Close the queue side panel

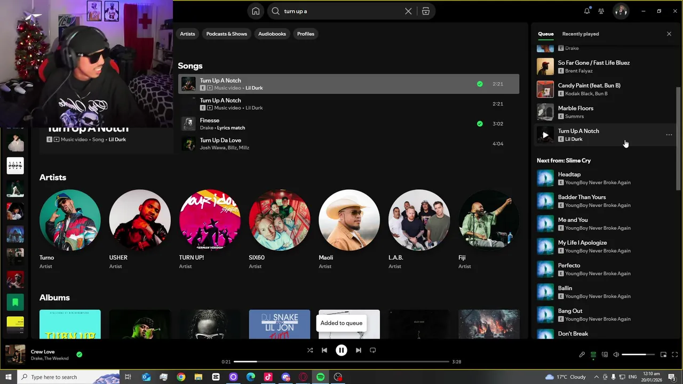[669, 34]
